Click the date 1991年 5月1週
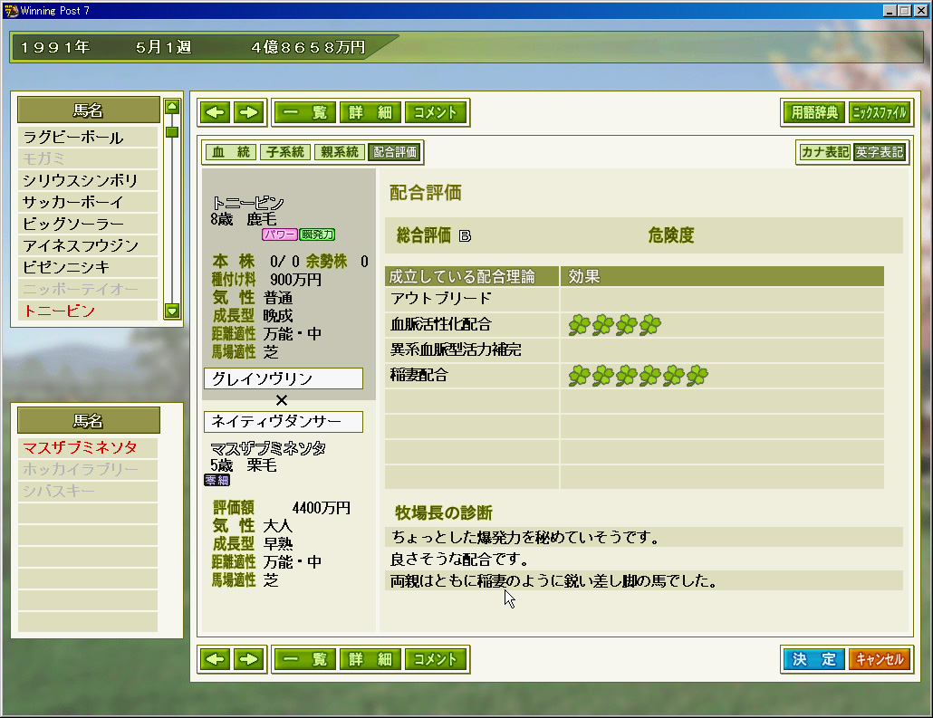Viewport: 933px width, 718px height. coord(106,47)
